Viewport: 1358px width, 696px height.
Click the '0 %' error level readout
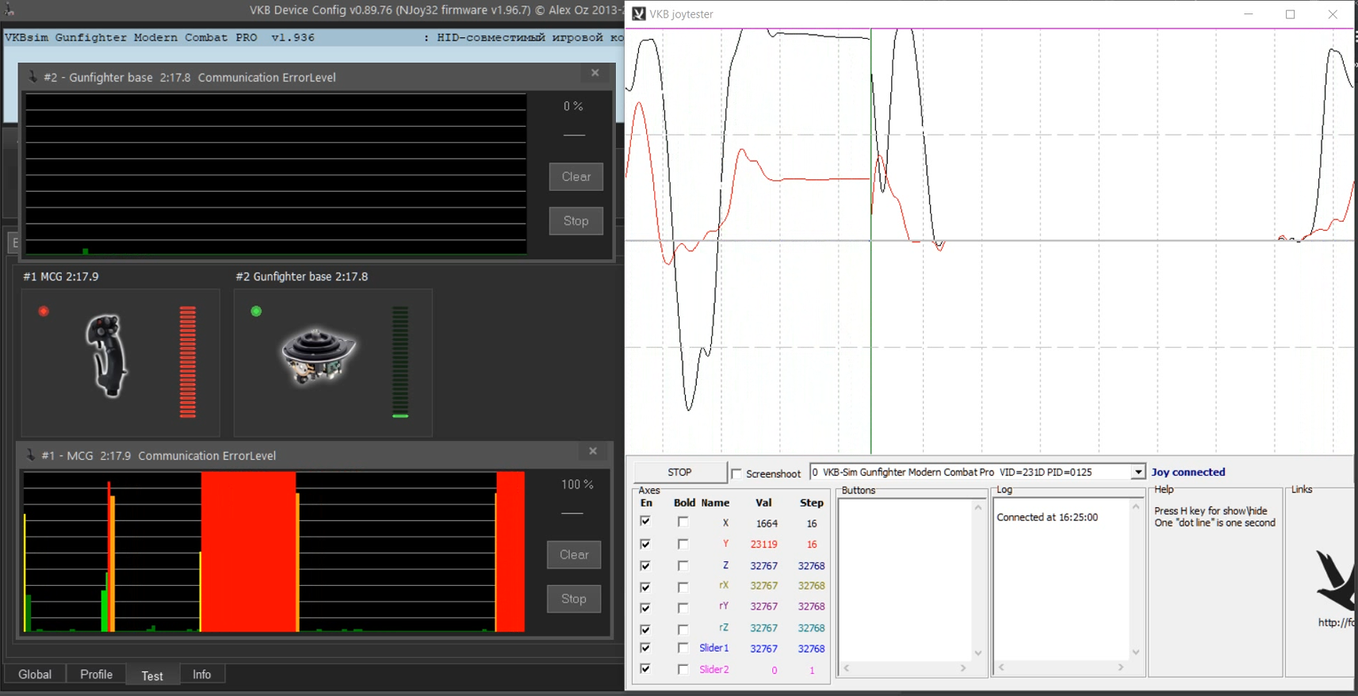tap(573, 106)
